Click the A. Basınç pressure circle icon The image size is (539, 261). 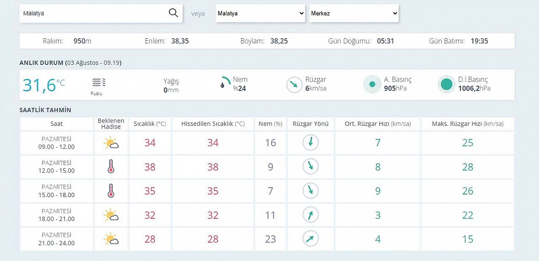coord(372,84)
